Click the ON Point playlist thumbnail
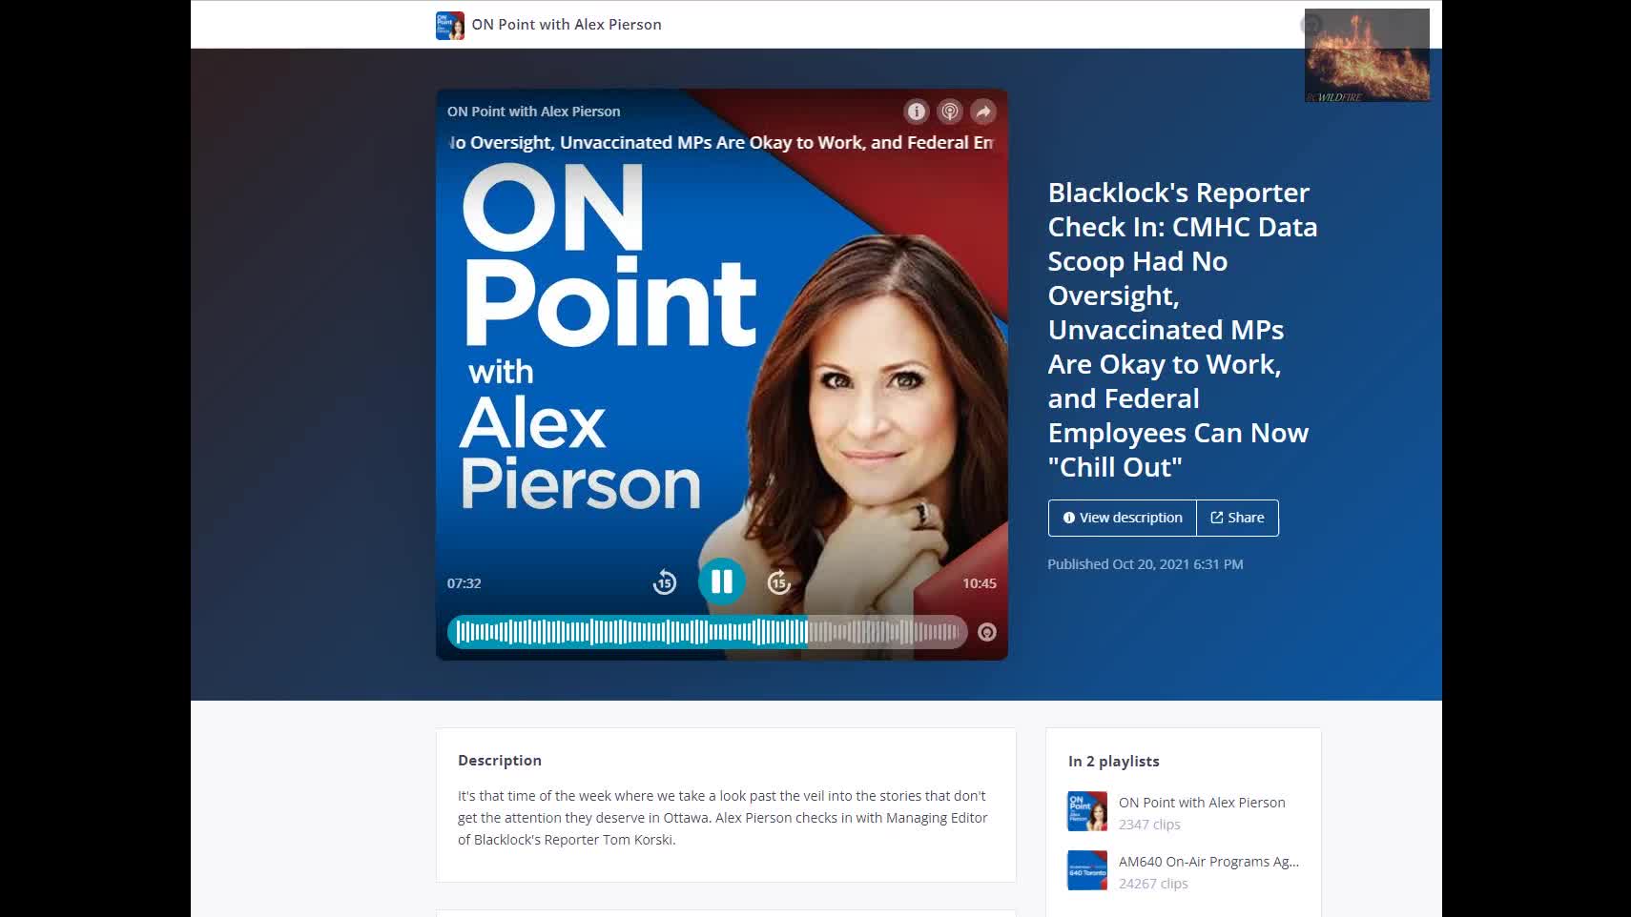Viewport: 1631px width, 917px height. 1087,811
